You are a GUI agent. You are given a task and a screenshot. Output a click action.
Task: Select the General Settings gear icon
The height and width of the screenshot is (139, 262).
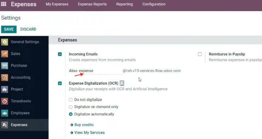click(x=5, y=42)
